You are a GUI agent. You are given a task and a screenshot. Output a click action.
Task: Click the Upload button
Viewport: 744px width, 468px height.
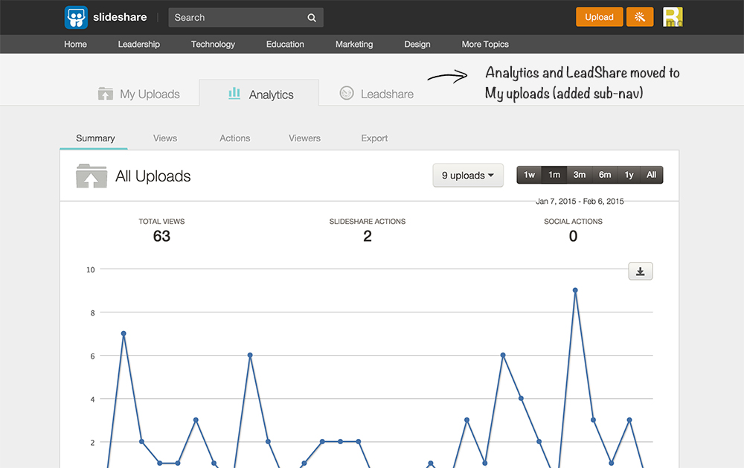(x=599, y=16)
